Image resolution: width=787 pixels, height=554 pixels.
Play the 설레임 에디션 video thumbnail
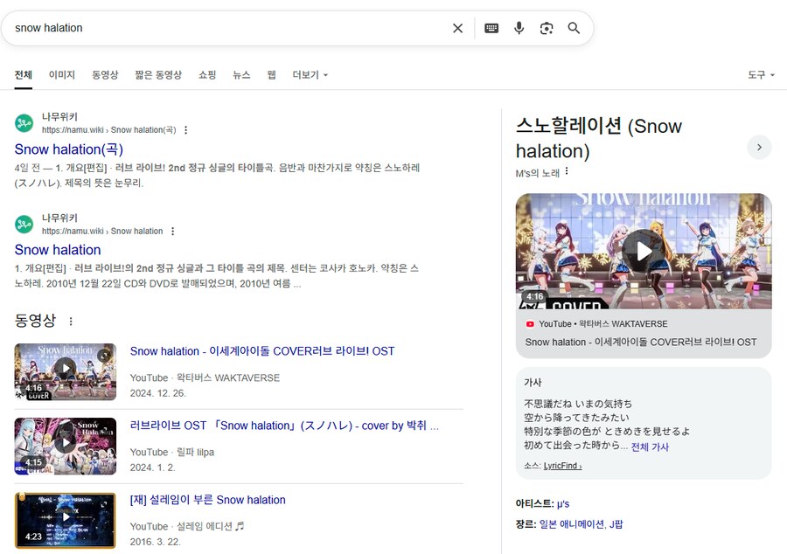point(66,521)
